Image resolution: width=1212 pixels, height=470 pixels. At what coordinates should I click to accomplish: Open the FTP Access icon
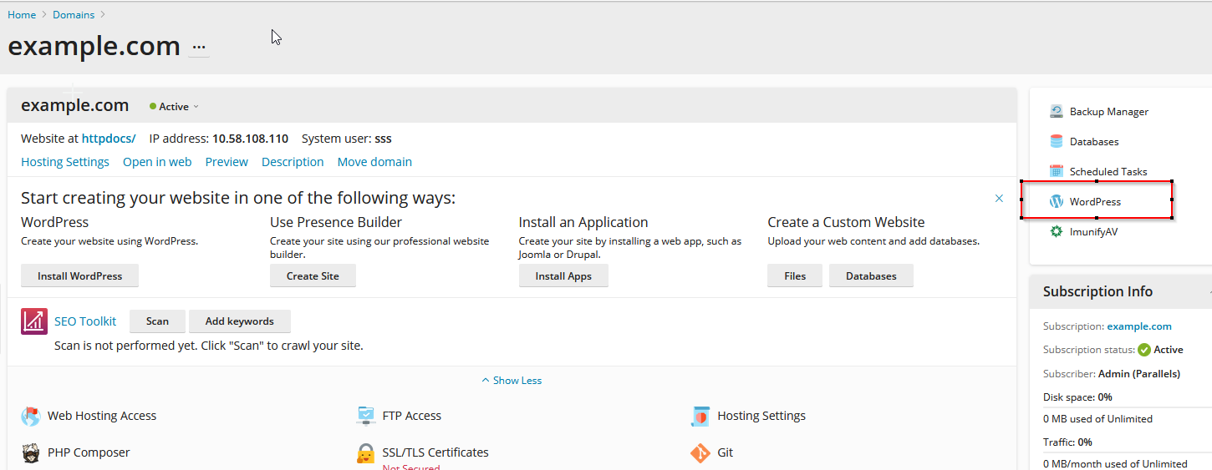(366, 416)
